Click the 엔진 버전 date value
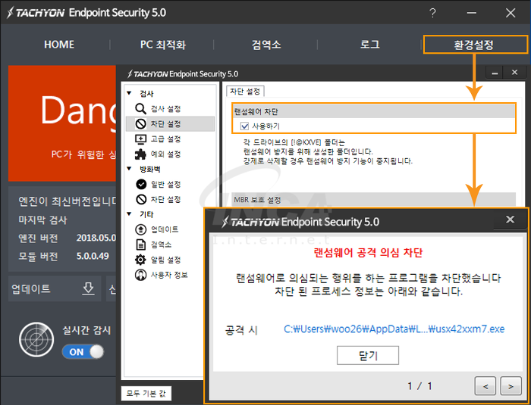 [96, 238]
